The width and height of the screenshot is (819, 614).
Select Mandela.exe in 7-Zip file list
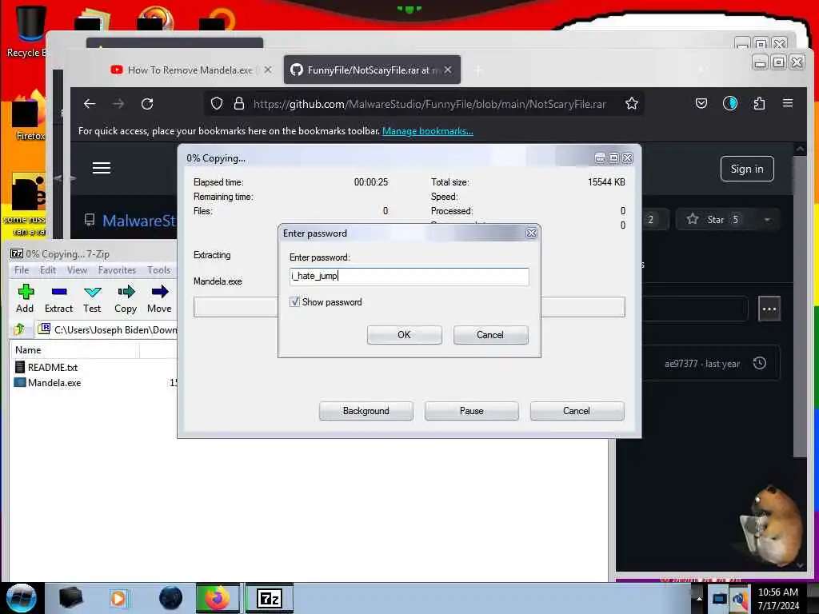coord(54,383)
